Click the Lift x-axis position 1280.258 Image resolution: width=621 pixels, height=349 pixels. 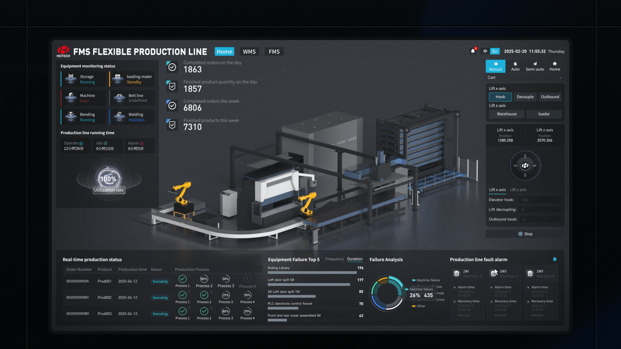point(505,140)
